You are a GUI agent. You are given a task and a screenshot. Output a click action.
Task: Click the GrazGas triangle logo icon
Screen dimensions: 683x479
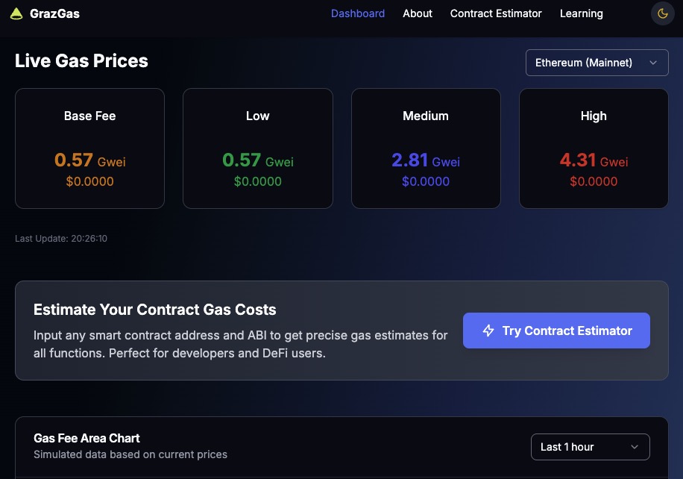[16, 13]
